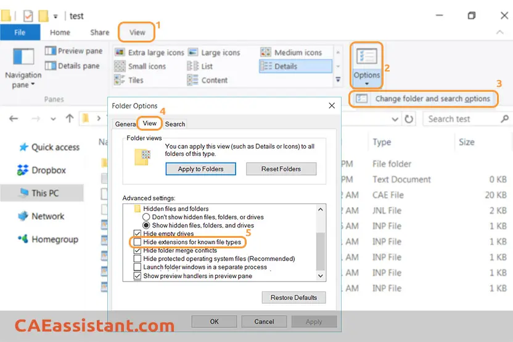The width and height of the screenshot is (513, 342).
Task: Open the File menu tab
Action: [x=20, y=33]
